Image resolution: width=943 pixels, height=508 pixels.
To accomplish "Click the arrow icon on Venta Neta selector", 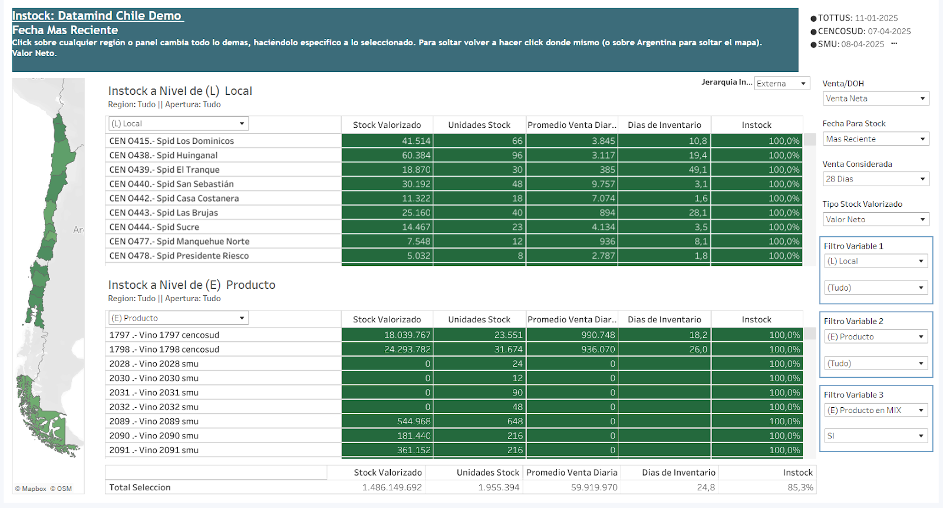I will pyautogui.click(x=922, y=99).
